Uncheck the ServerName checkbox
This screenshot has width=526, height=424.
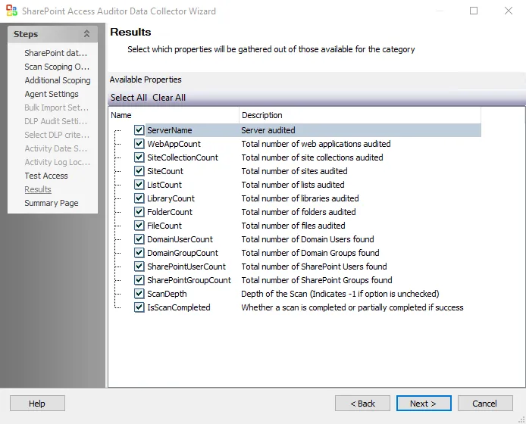[139, 130]
